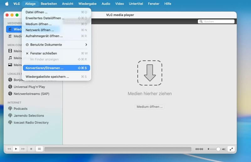Image resolution: width=251 pixels, height=162 pixels.
Task: Click the Play button in the control bar
Action: tap(16, 149)
